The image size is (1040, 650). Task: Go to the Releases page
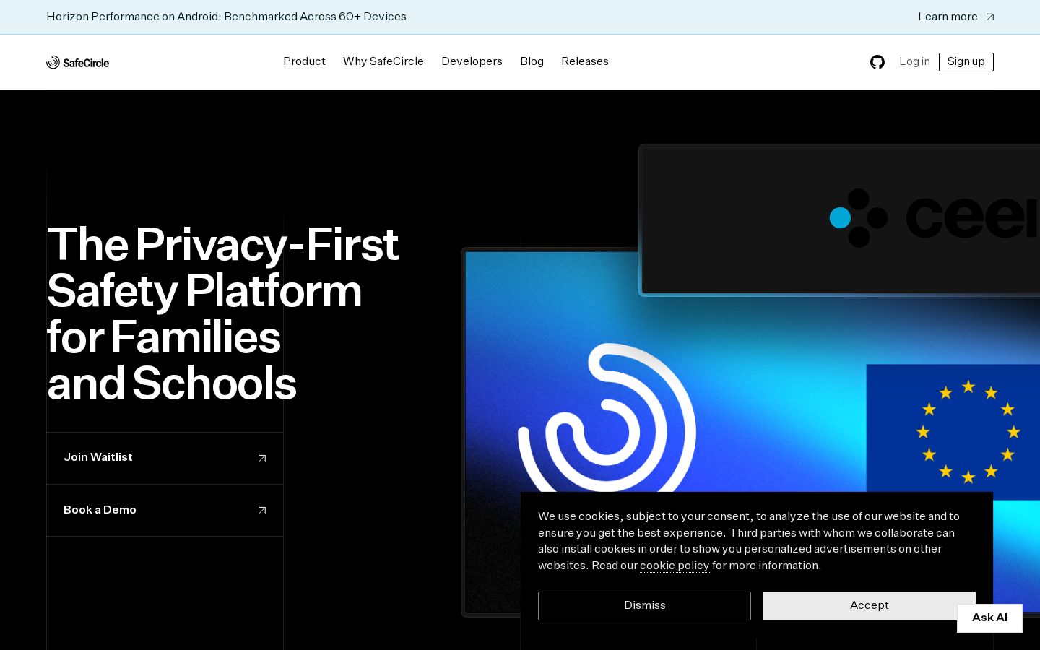pyautogui.click(x=585, y=61)
